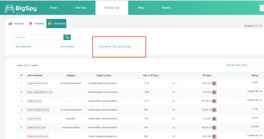This screenshot has height=139, width=264.
Task: Click Ad link in shop.boredpanda.com row
Action: click(x=174, y=110)
